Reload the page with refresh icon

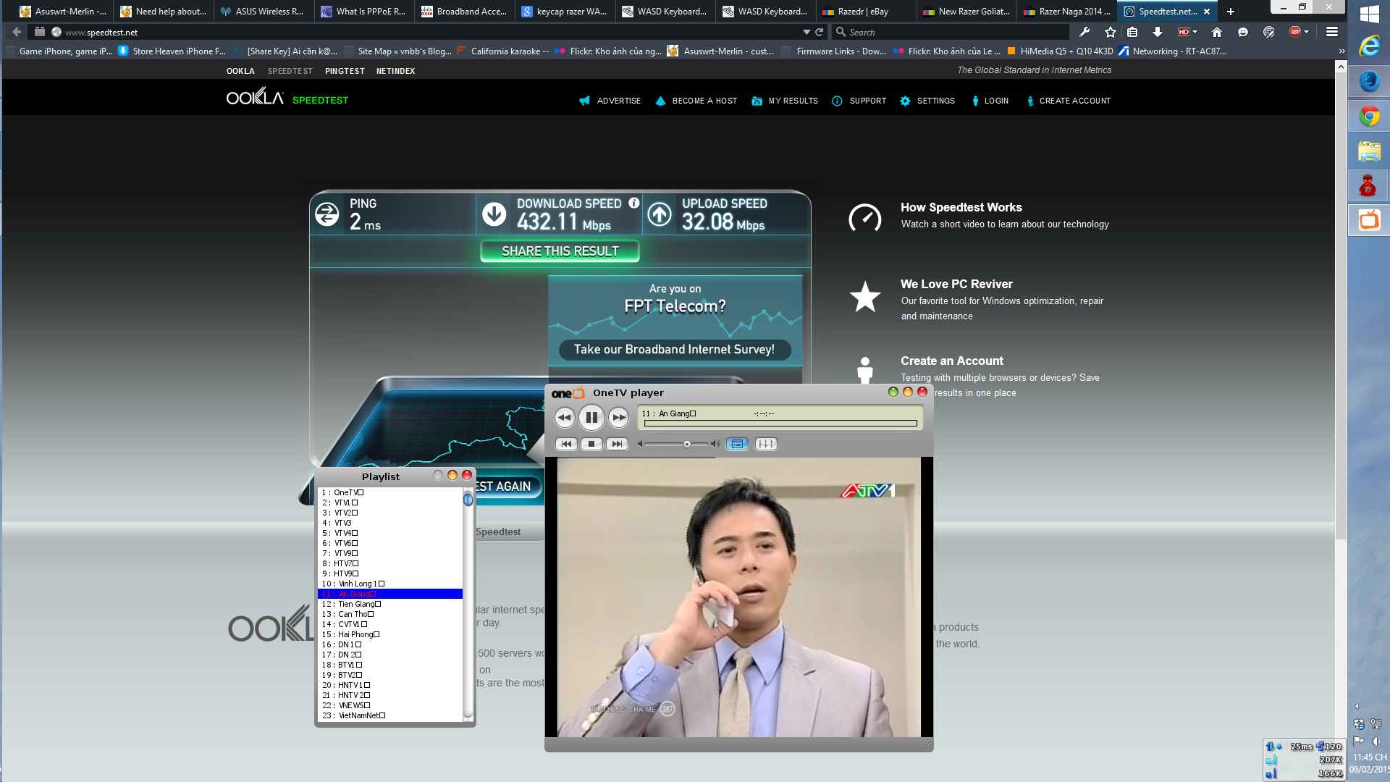[x=820, y=32]
